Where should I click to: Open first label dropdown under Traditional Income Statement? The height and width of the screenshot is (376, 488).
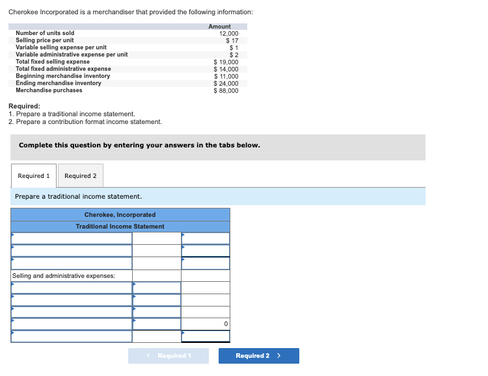tap(72, 238)
